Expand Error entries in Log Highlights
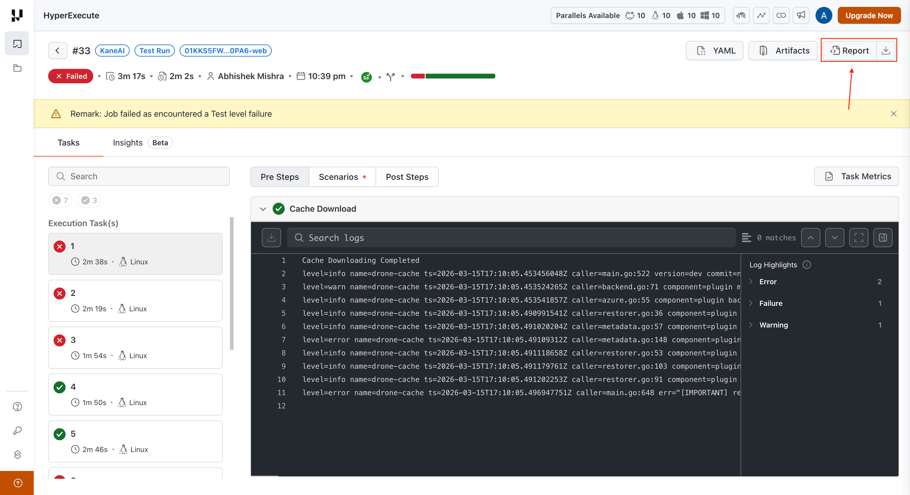This screenshot has height=495, width=910. 751,281
